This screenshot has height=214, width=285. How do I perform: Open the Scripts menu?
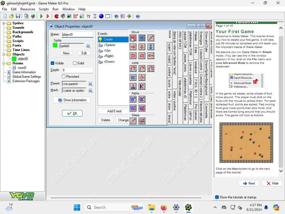click(44, 9)
